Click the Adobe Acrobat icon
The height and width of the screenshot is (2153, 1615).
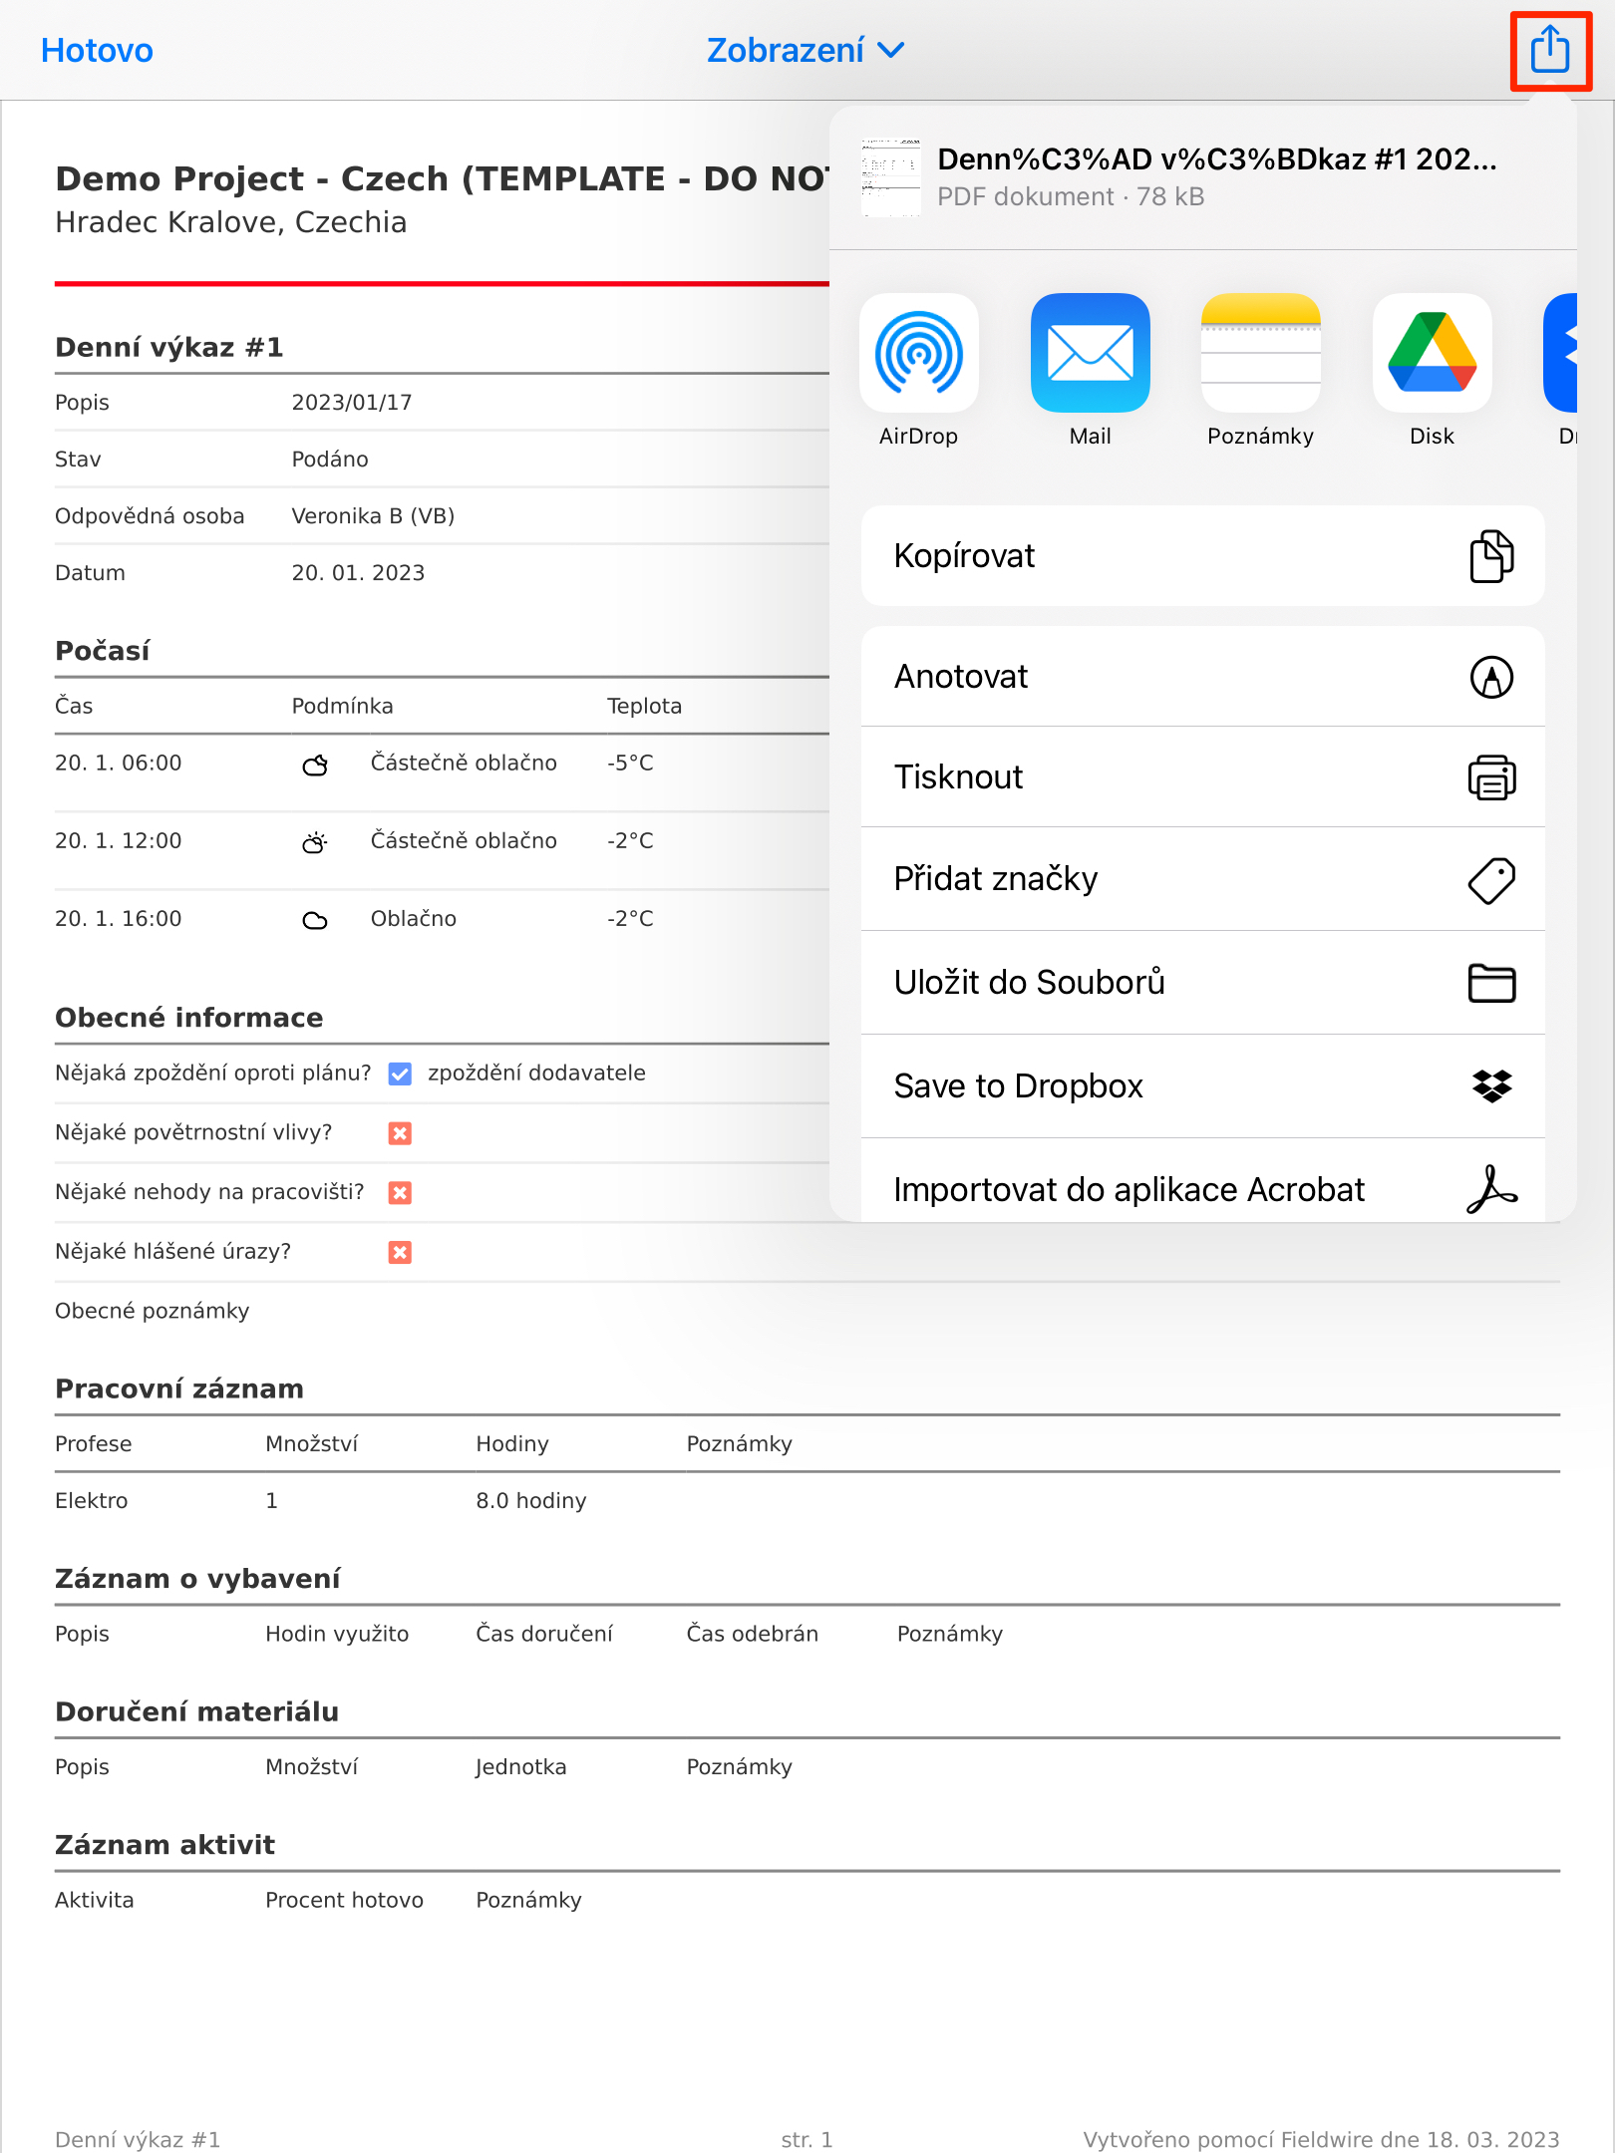tap(1491, 1189)
